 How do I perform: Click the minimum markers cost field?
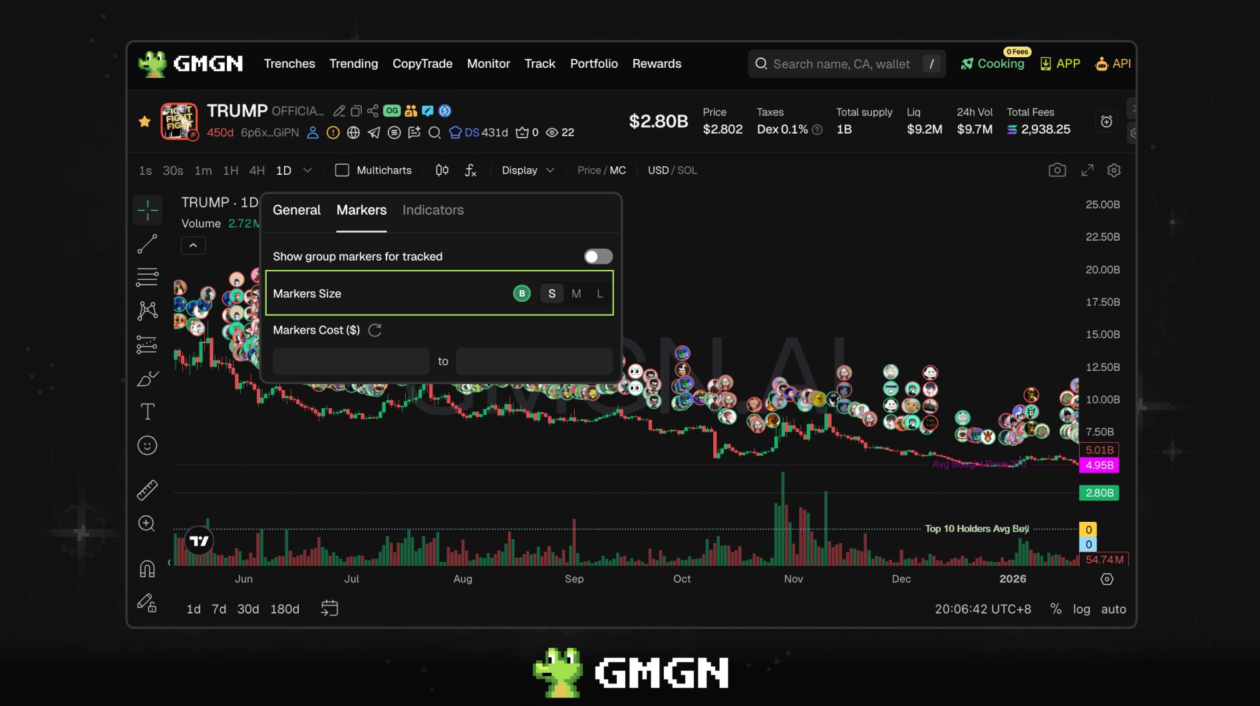point(351,361)
